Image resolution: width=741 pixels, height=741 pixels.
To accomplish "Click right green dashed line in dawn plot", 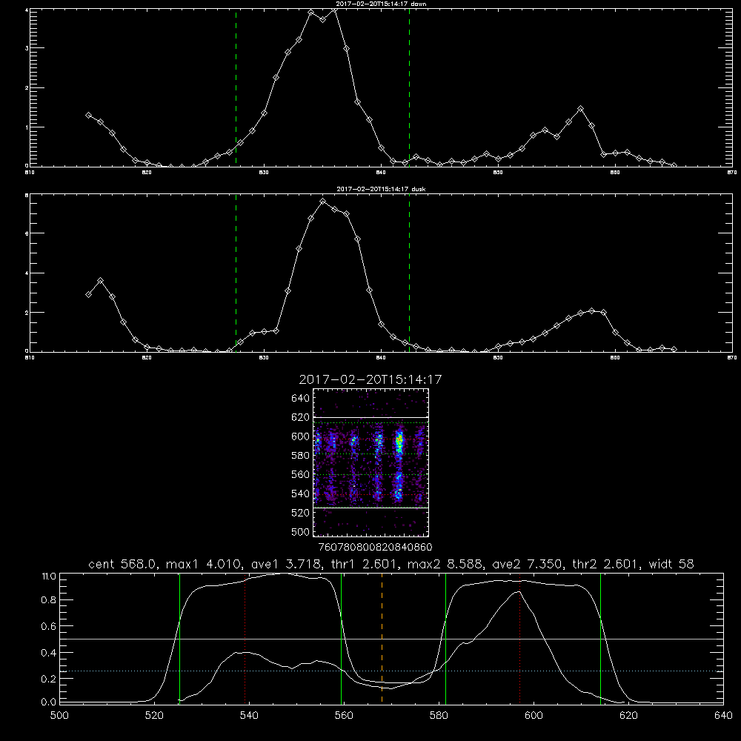I will (x=409, y=87).
